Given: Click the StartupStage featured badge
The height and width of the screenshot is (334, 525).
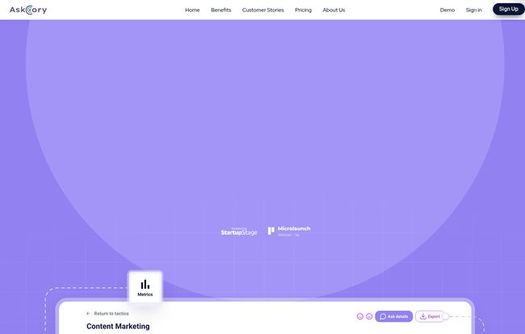Looking at the screenshot, I should (x=239, y=232).
